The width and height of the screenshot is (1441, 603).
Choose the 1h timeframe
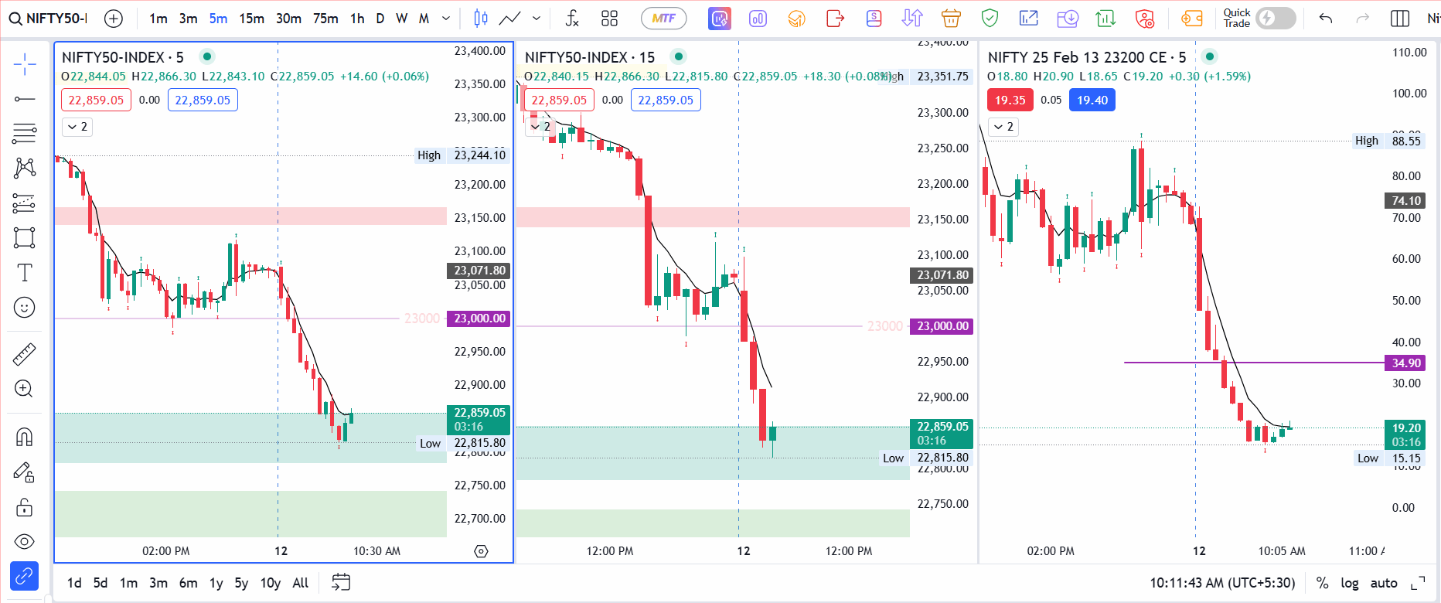tap(357, 18)
